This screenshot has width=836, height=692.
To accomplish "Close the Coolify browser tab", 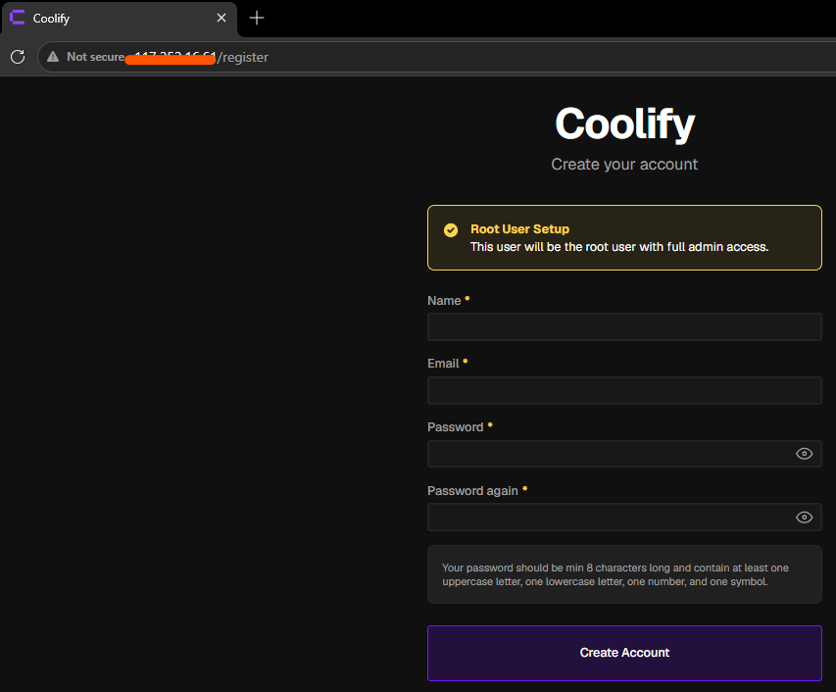I will [221, 18].
